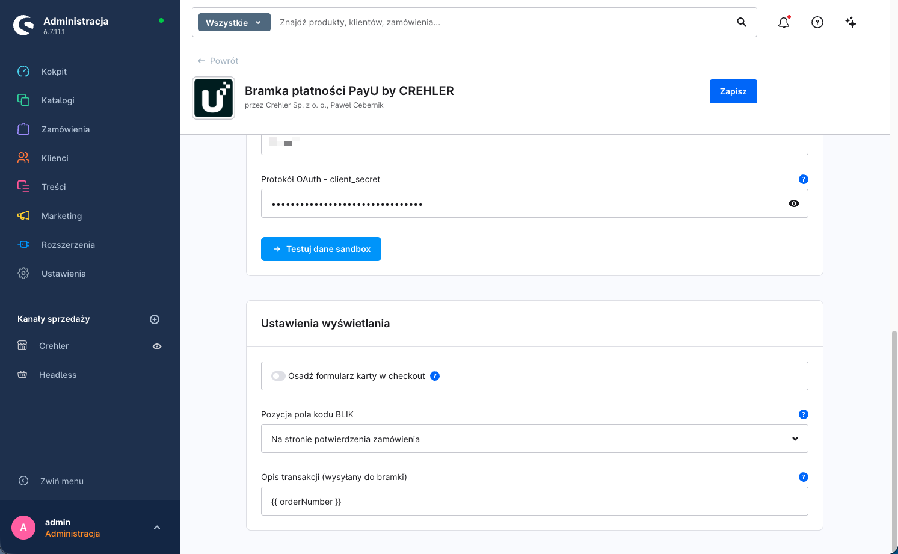The image size is (898, 554).
Task: Show help for OAuth client_secret field
Action: 804,179
